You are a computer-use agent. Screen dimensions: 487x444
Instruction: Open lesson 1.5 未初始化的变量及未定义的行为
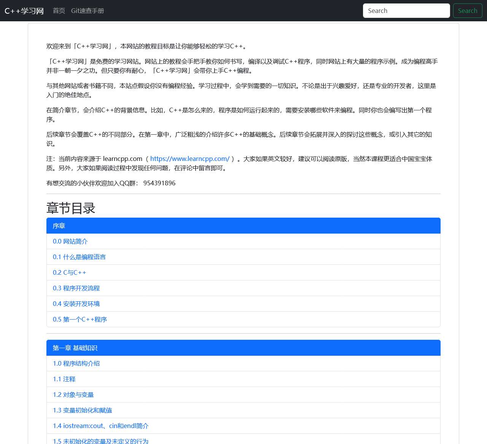coord(100,440)
